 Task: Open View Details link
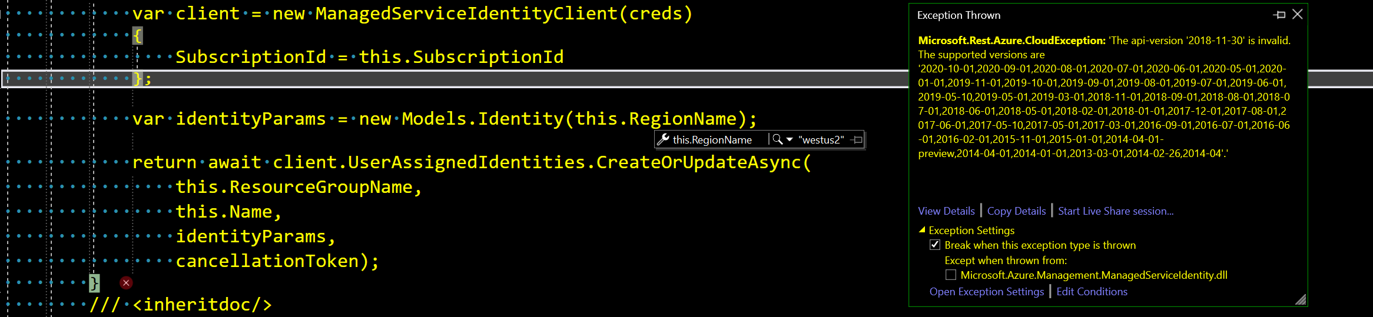(946, 211)
